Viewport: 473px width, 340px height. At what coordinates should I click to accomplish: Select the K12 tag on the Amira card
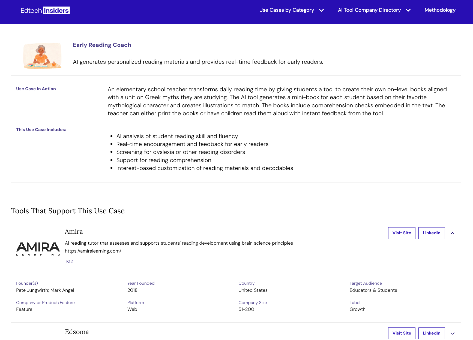click(69, 261)
